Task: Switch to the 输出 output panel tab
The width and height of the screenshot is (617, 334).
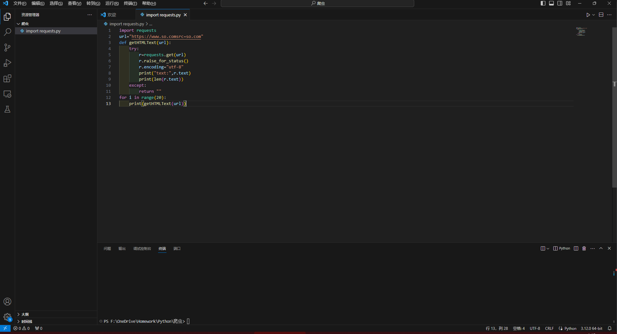Action: (122, 249)
